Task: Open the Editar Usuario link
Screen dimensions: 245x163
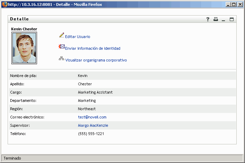Action: pyautogui.click(x=78, y=37)
